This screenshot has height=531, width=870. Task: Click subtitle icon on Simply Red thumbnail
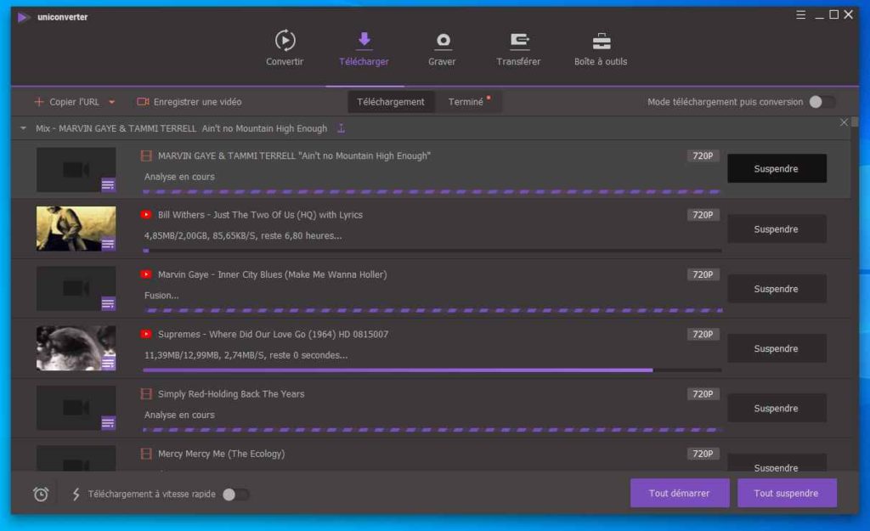click(x=108, y=423)
